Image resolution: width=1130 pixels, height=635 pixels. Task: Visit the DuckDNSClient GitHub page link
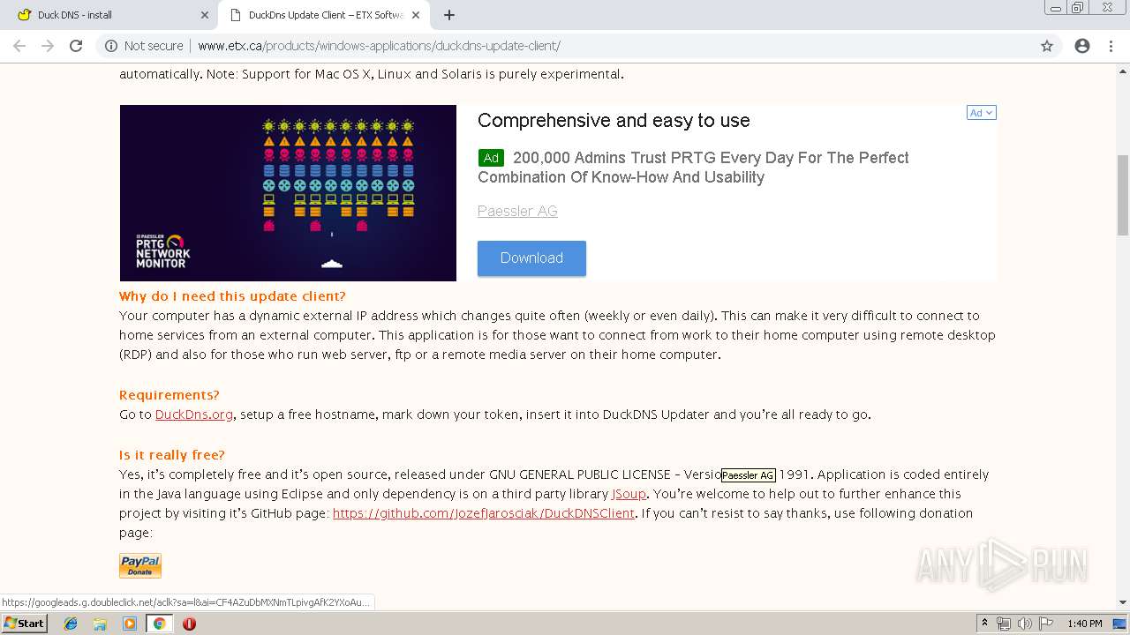click(484, 513)
